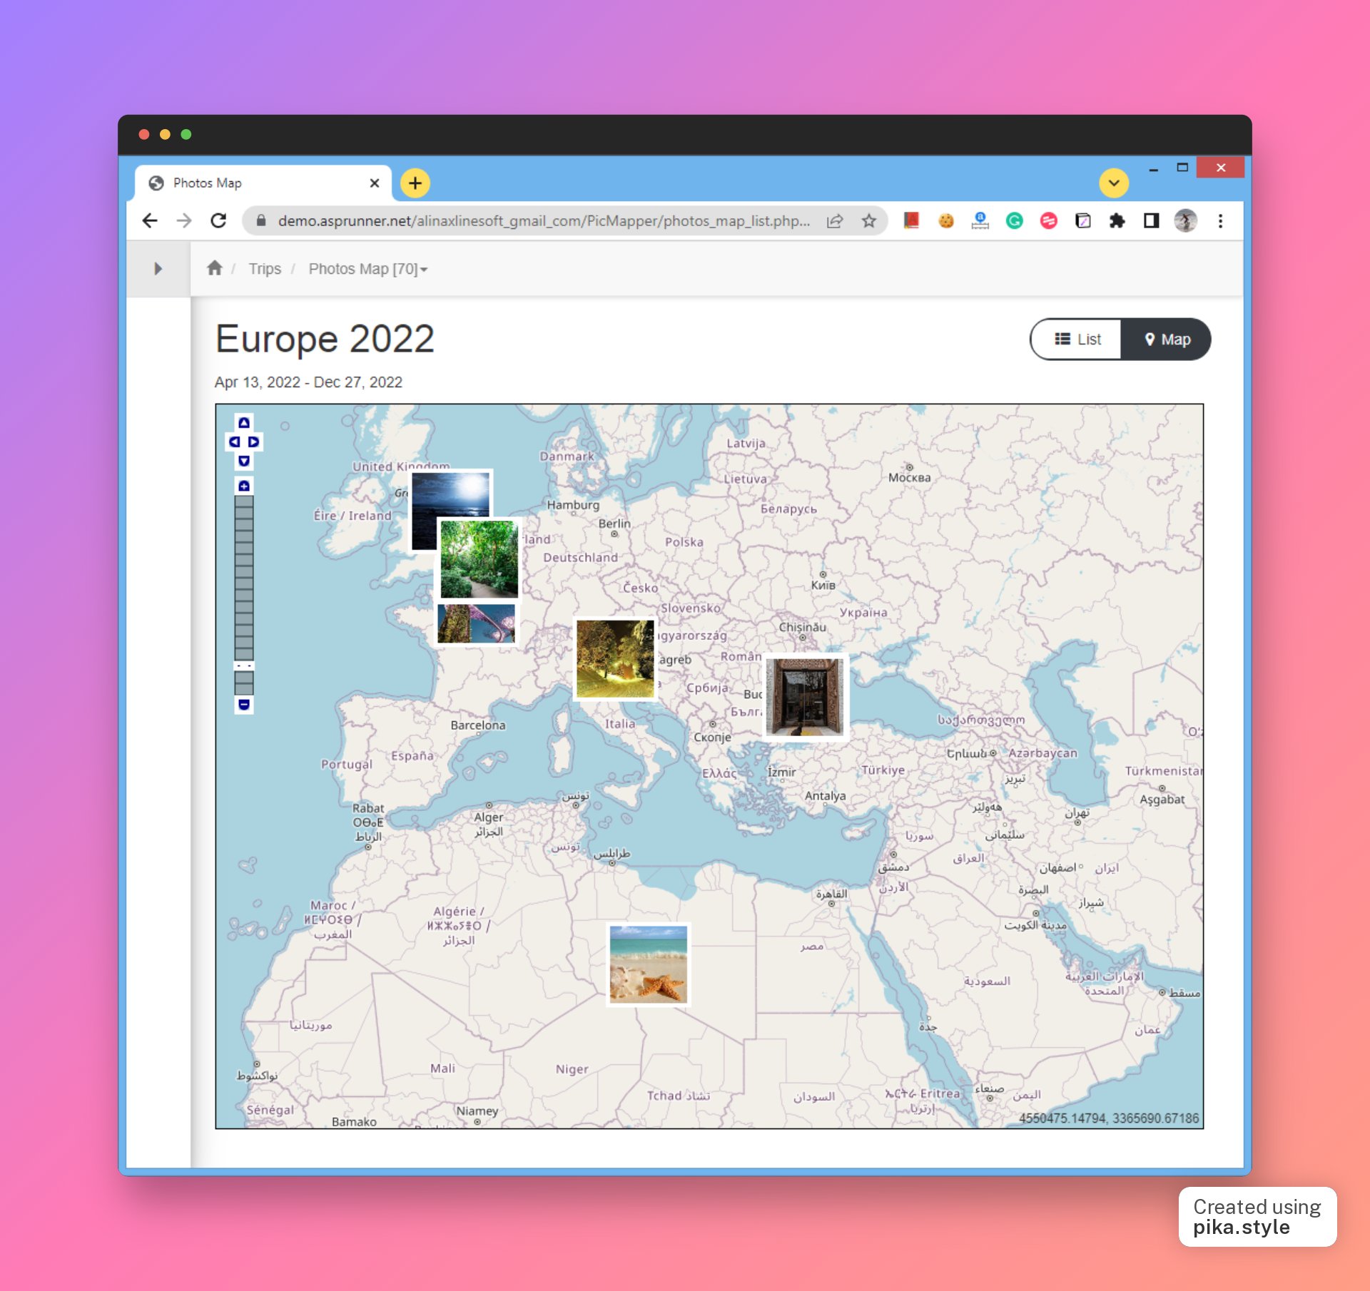Expand the left sidebar arrow

(158, 268)
